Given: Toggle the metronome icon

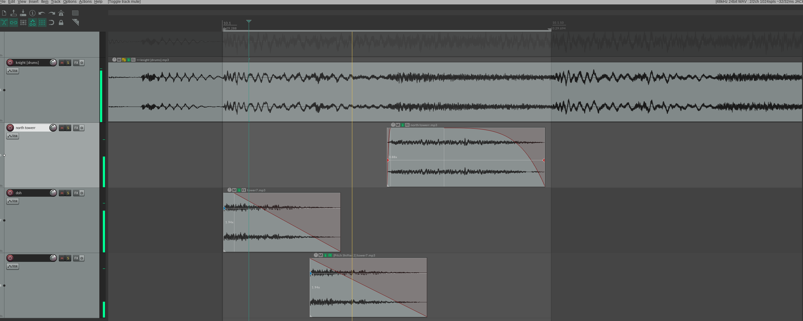Looking at the screenshot, I should 61,13.
